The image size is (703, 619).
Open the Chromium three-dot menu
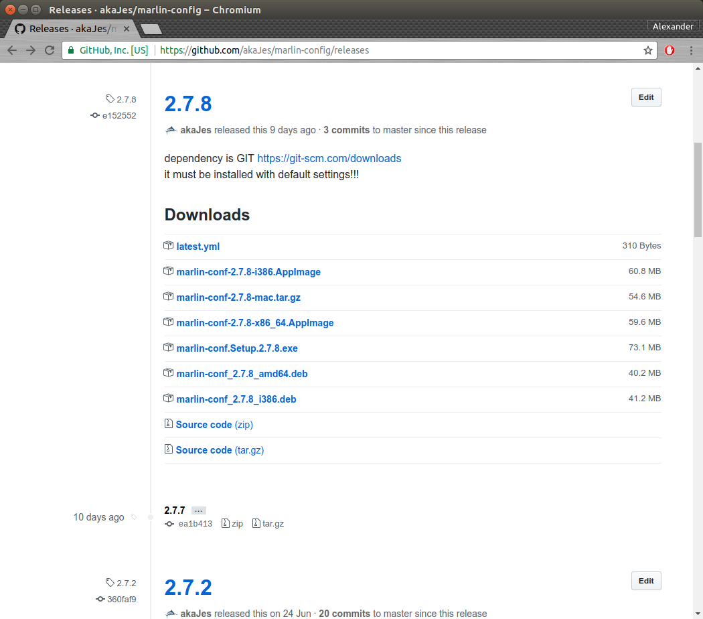coord(692,50)
